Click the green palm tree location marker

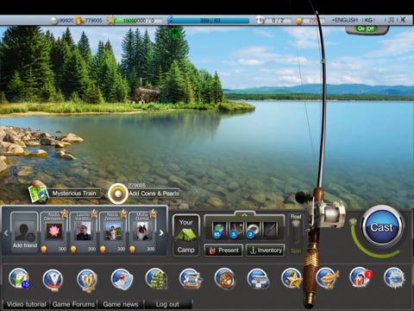173,33
